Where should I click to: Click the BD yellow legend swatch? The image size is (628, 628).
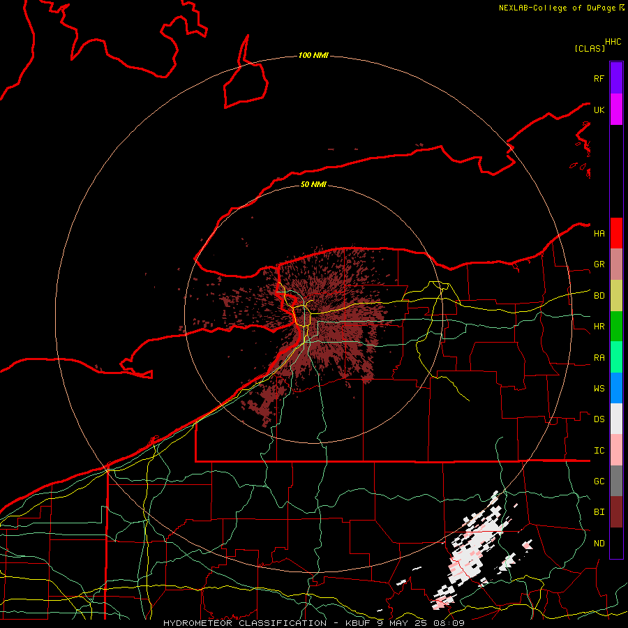click(616, 296)
